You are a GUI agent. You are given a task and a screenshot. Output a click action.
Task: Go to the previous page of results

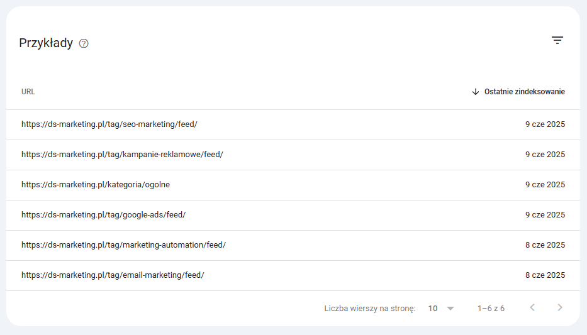[x=532, y=308]
